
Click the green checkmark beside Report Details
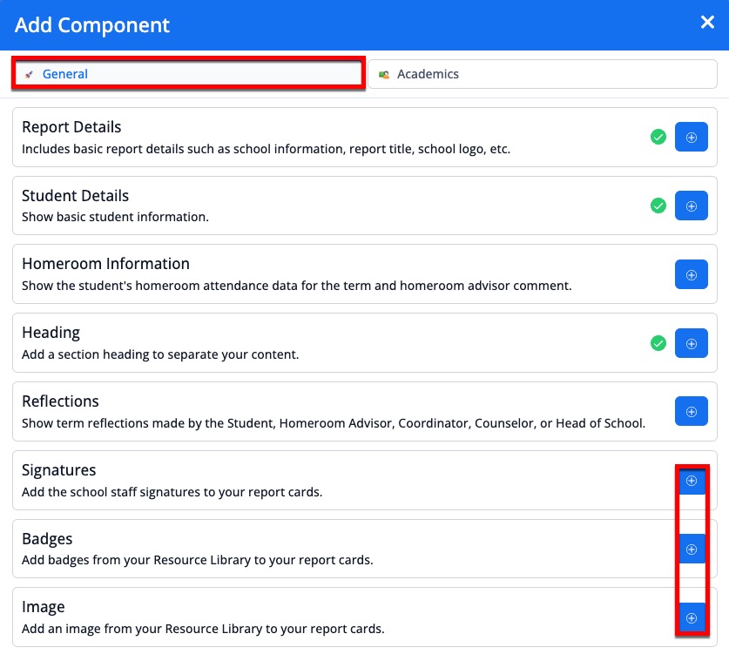pyautogui.click(x=658, y=138)
